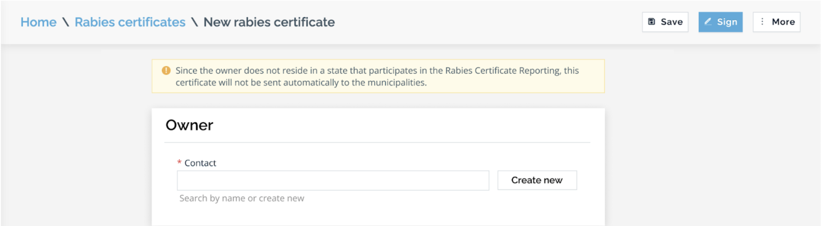Focus the Contact search field
This screenshot has height=226, width=821.
pos(333,180)
